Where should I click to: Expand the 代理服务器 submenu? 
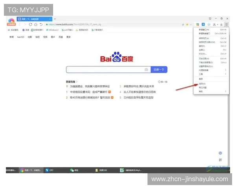click(x=225, y=70)
